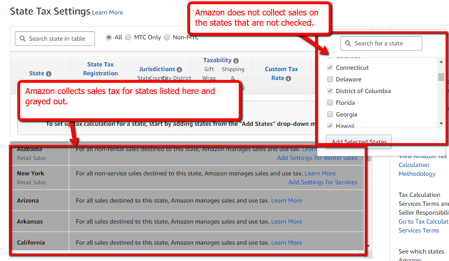The height and width of the screenshot is (261, 449).
Task: Open Add Settings for Services link
Action: click(323, 182)
